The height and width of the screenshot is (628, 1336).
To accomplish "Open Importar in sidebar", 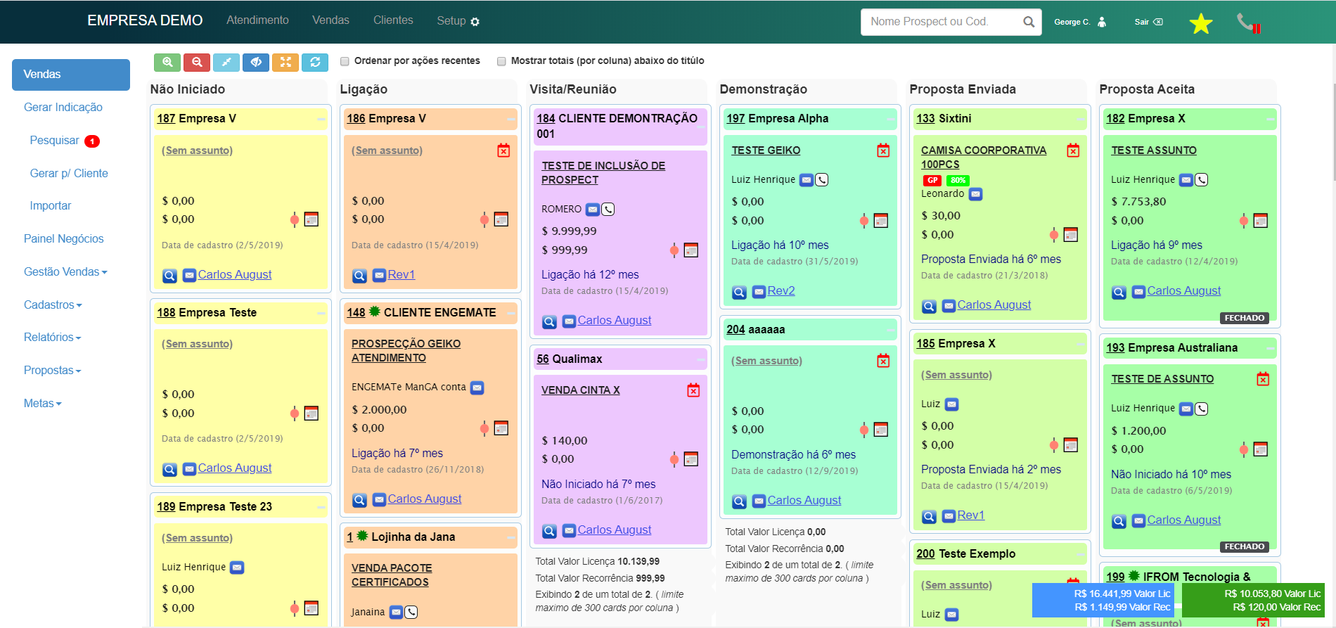I will (51, 206).
